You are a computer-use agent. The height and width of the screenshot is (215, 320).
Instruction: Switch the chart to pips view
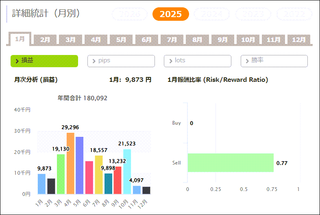point(121,61)
